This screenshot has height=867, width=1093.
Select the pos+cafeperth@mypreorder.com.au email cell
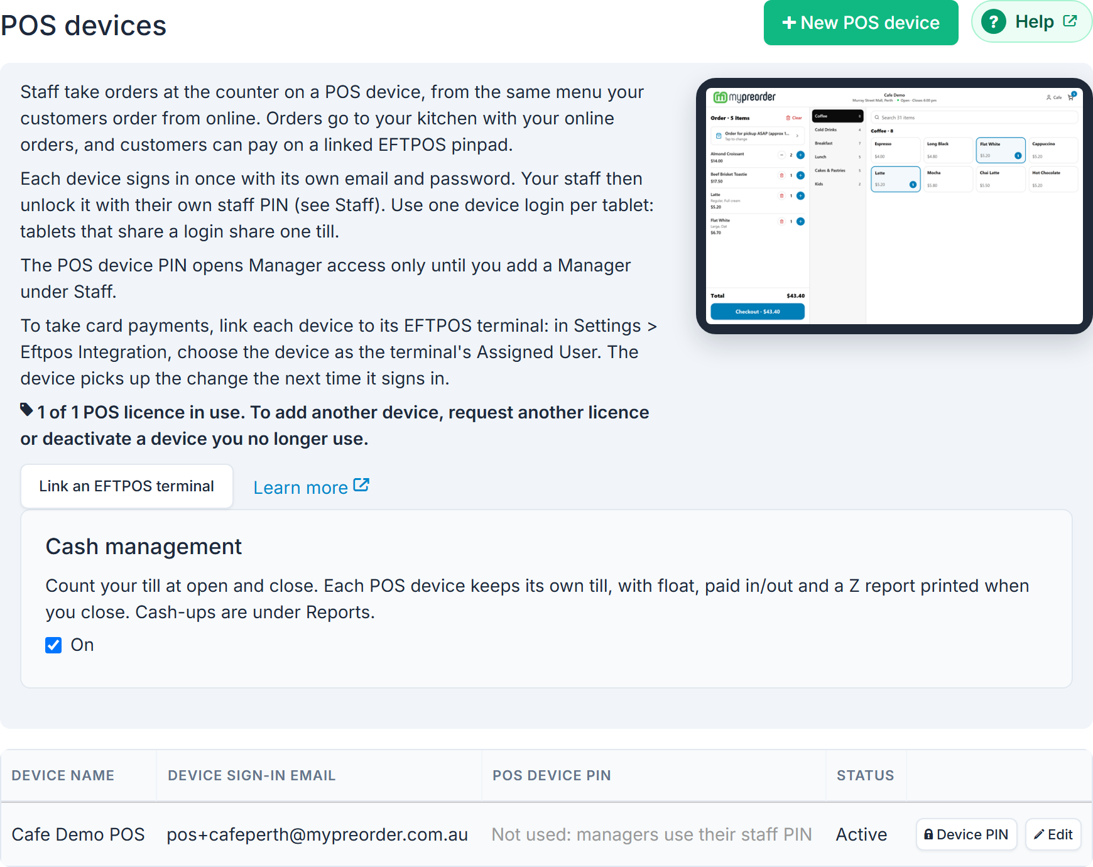pos(317,834)
